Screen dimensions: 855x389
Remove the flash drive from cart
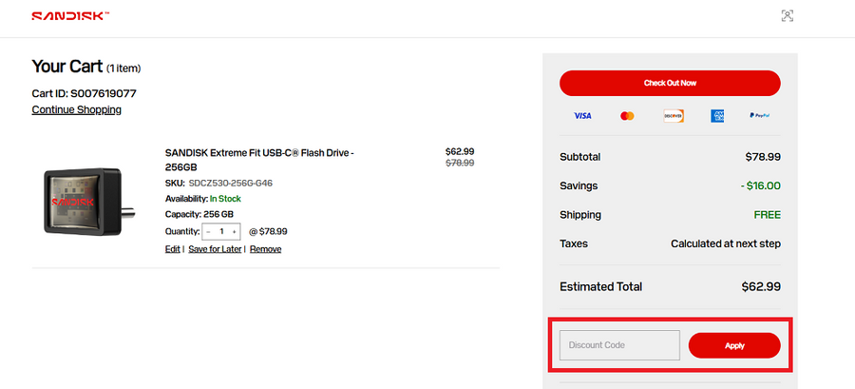[265, 249]
